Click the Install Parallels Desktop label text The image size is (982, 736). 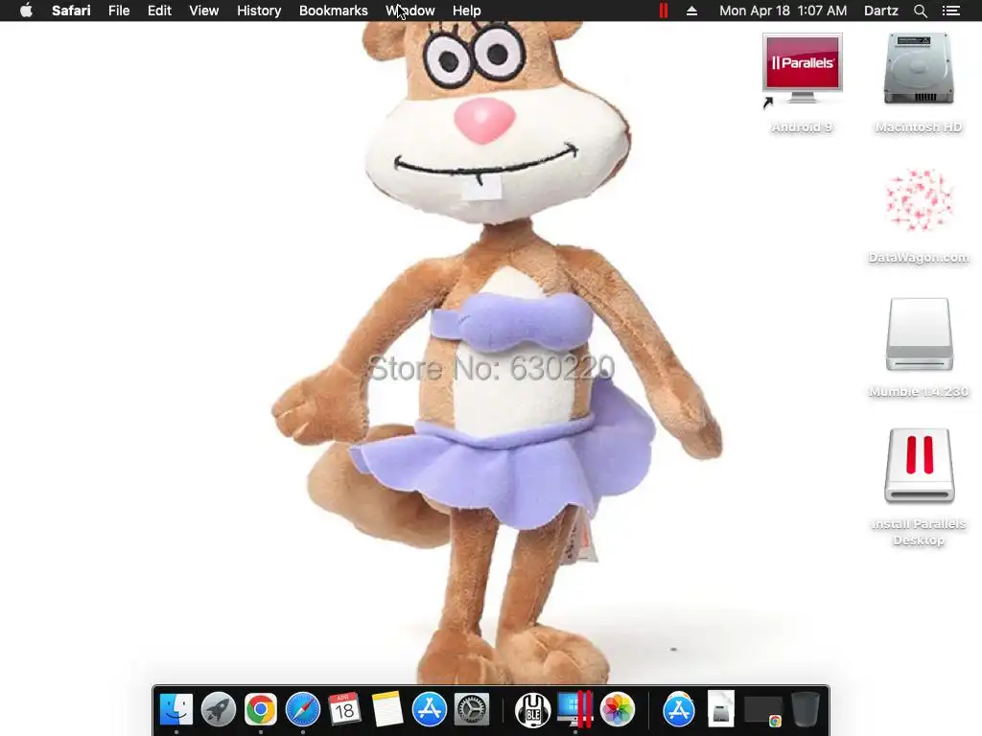(919, 532)
